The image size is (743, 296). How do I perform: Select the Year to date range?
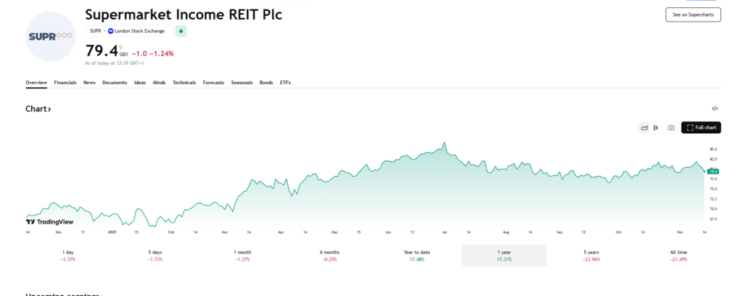point(416,255)
